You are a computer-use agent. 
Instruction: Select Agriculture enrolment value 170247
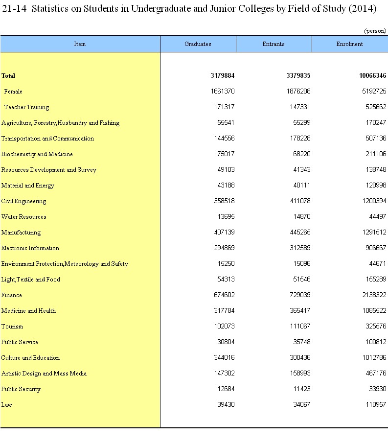[376, 122]
